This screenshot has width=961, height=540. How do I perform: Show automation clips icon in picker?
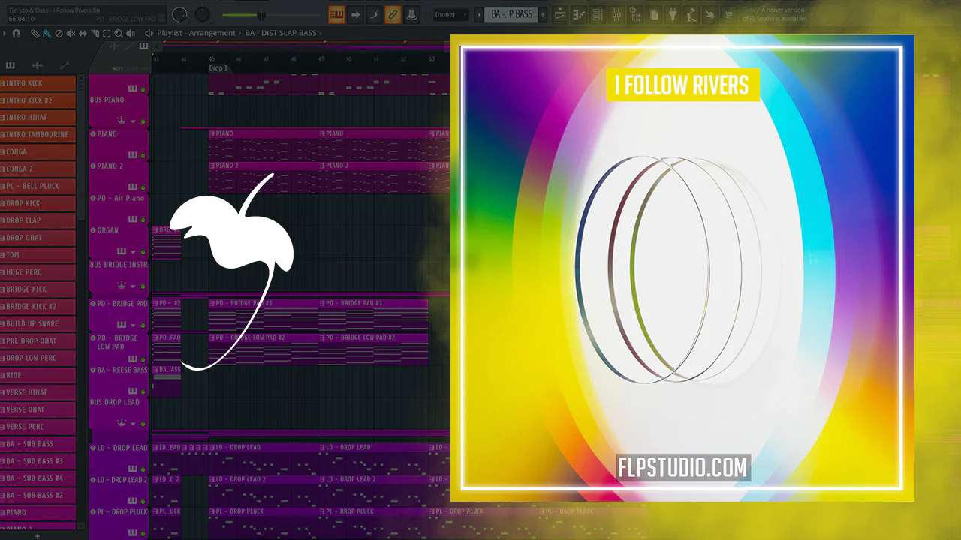coord(65,66)
